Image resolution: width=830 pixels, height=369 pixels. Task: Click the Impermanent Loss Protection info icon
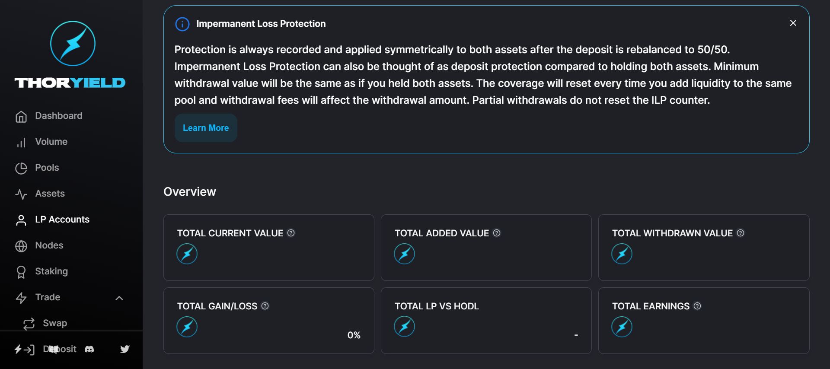(182, 24)
